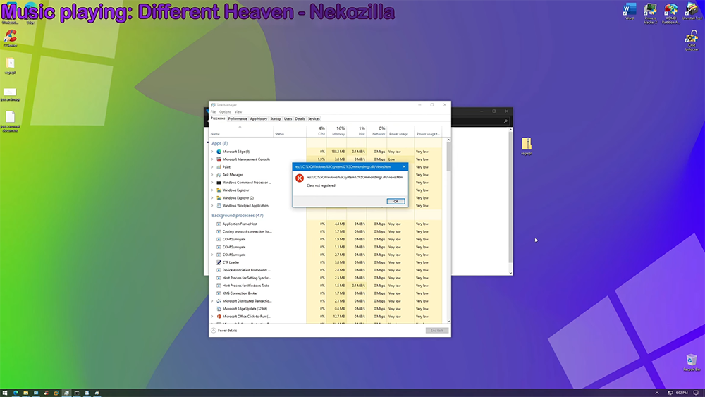Open the CCleaner desktop shortcut
705x397 pixels.
11,39
